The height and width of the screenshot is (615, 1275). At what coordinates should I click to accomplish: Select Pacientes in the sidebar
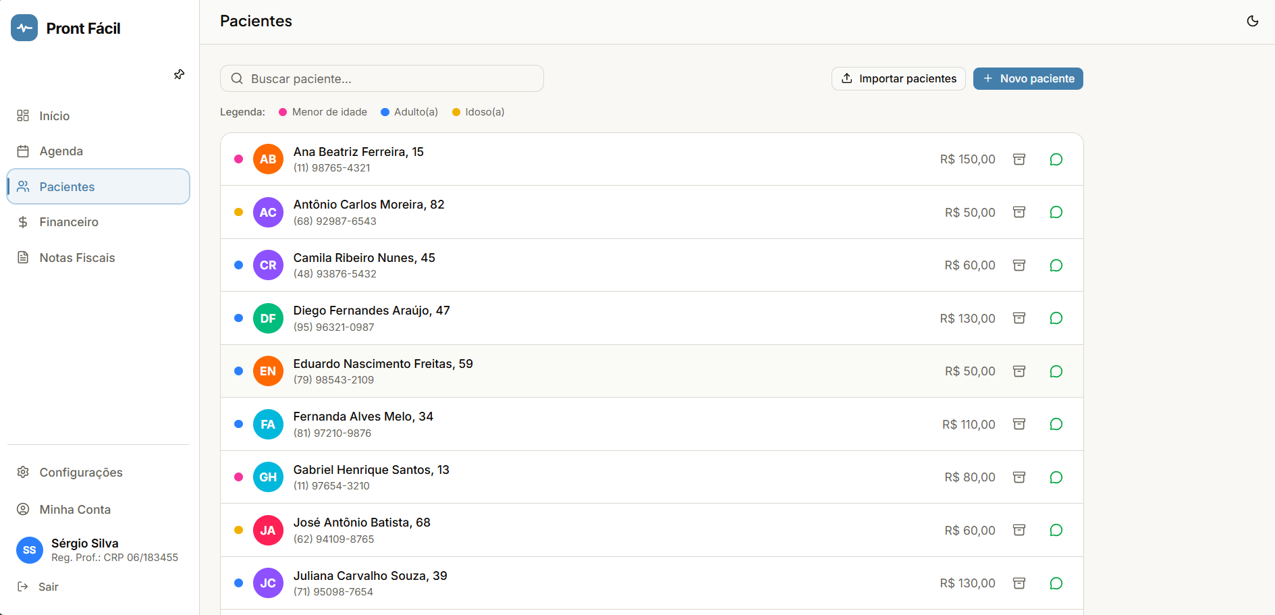coord(98,186)
